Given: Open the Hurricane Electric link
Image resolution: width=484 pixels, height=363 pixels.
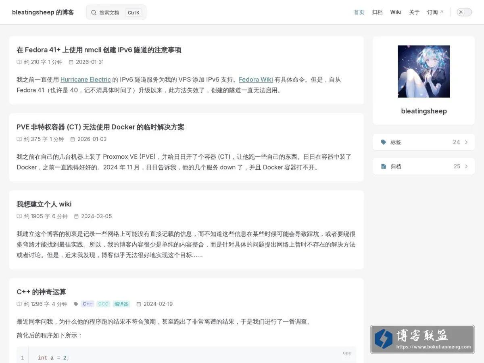Looking at the screenshot, I should pos(86,79).
